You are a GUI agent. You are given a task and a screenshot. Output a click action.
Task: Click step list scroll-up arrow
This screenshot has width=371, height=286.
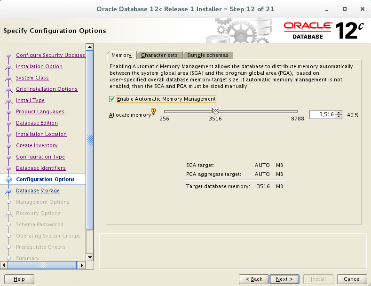[x=90, y=47]
